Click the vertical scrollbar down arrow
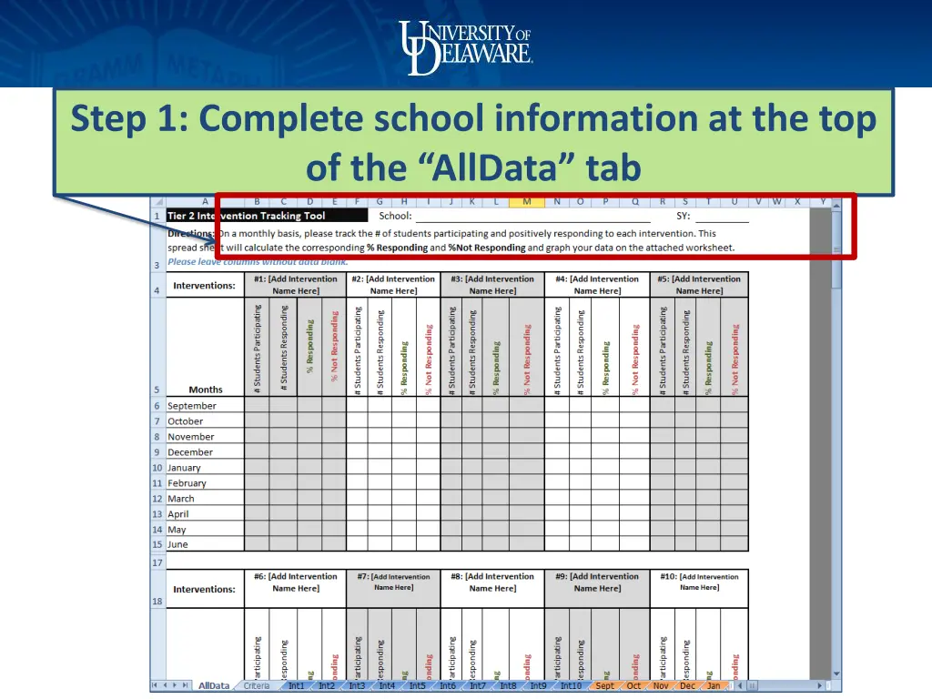Image resolution: width=932 pixels, height=699 pixels. pos(836,674)
